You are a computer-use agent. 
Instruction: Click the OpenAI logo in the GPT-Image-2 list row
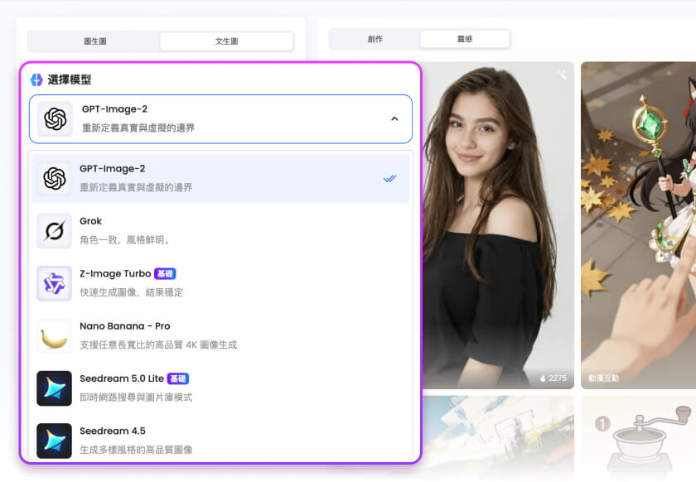(x=55, y=178)
